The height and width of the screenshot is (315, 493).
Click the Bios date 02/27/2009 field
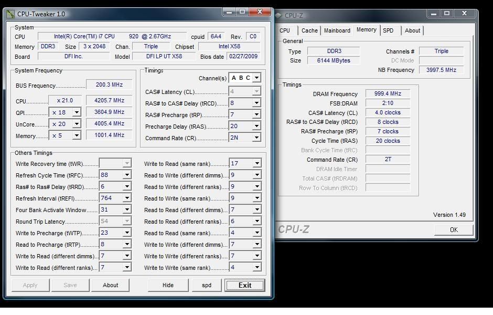click(x=243, y=56)
